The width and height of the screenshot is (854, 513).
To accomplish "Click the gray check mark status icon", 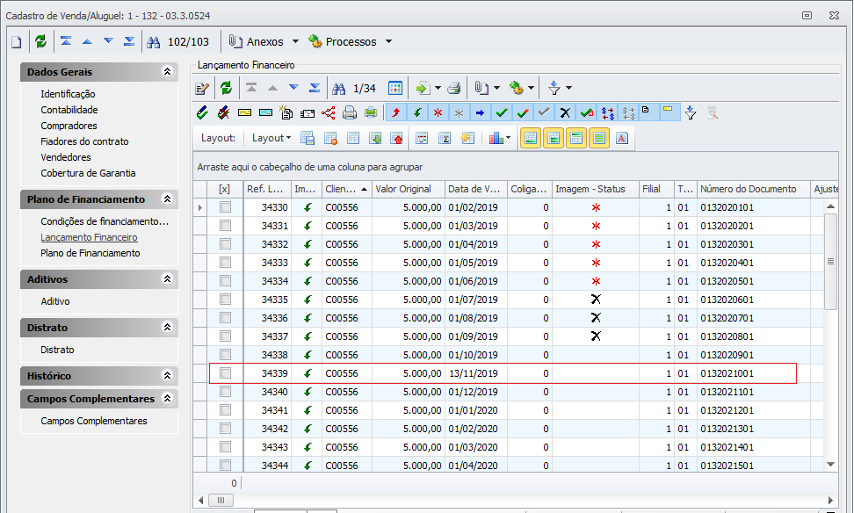I will (544, 112).
